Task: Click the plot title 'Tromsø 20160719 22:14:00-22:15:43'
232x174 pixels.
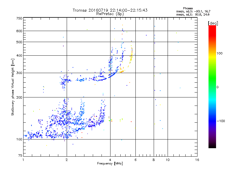Action: (110, 10)
